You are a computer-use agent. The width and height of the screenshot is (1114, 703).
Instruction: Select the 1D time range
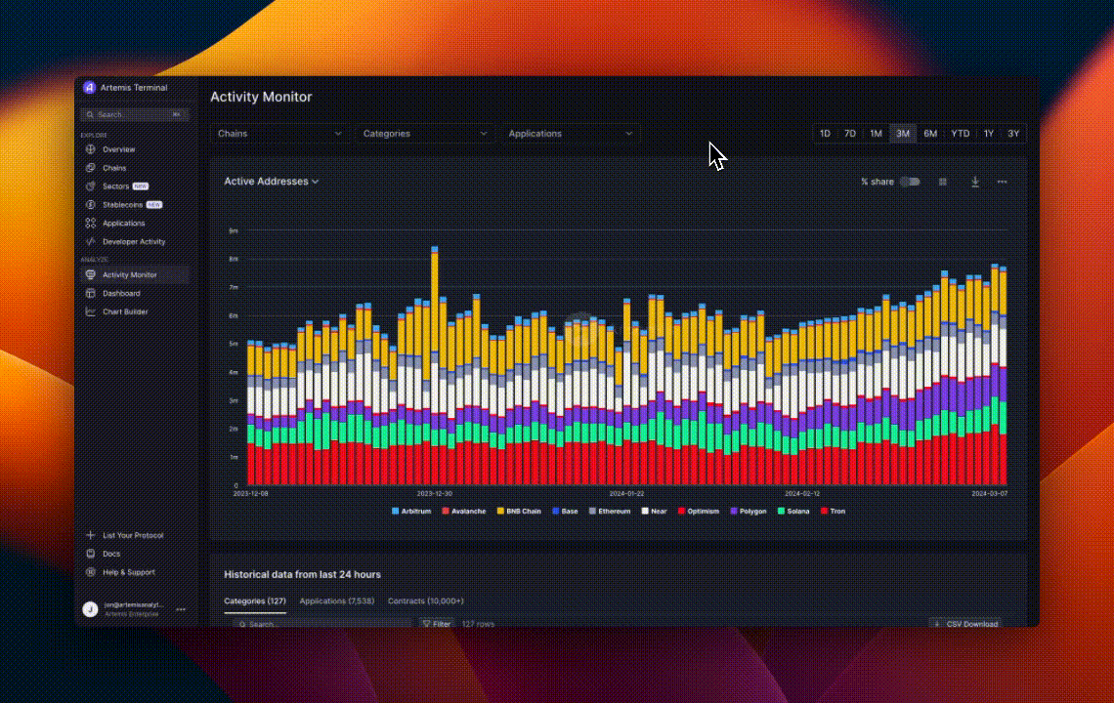(x=825, y=134)
